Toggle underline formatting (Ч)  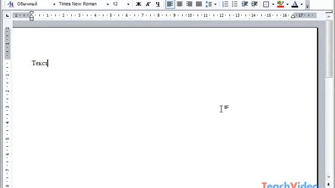pos(158,4)
